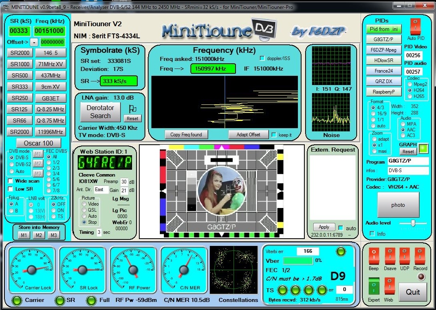Toggle the green Expert switch
The width and height of the screenshot is (436, 310).
[374, 287]
